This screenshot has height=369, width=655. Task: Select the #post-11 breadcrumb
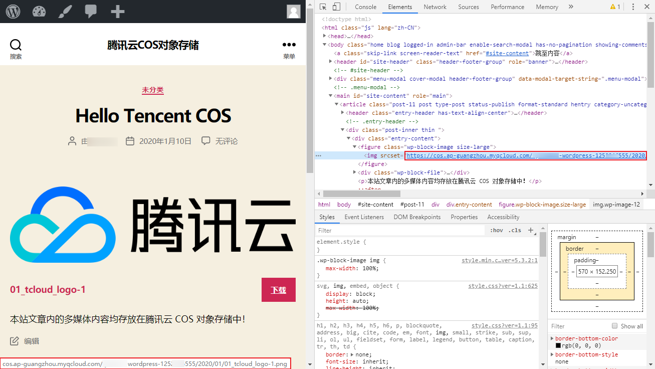(x=412, y=205)
